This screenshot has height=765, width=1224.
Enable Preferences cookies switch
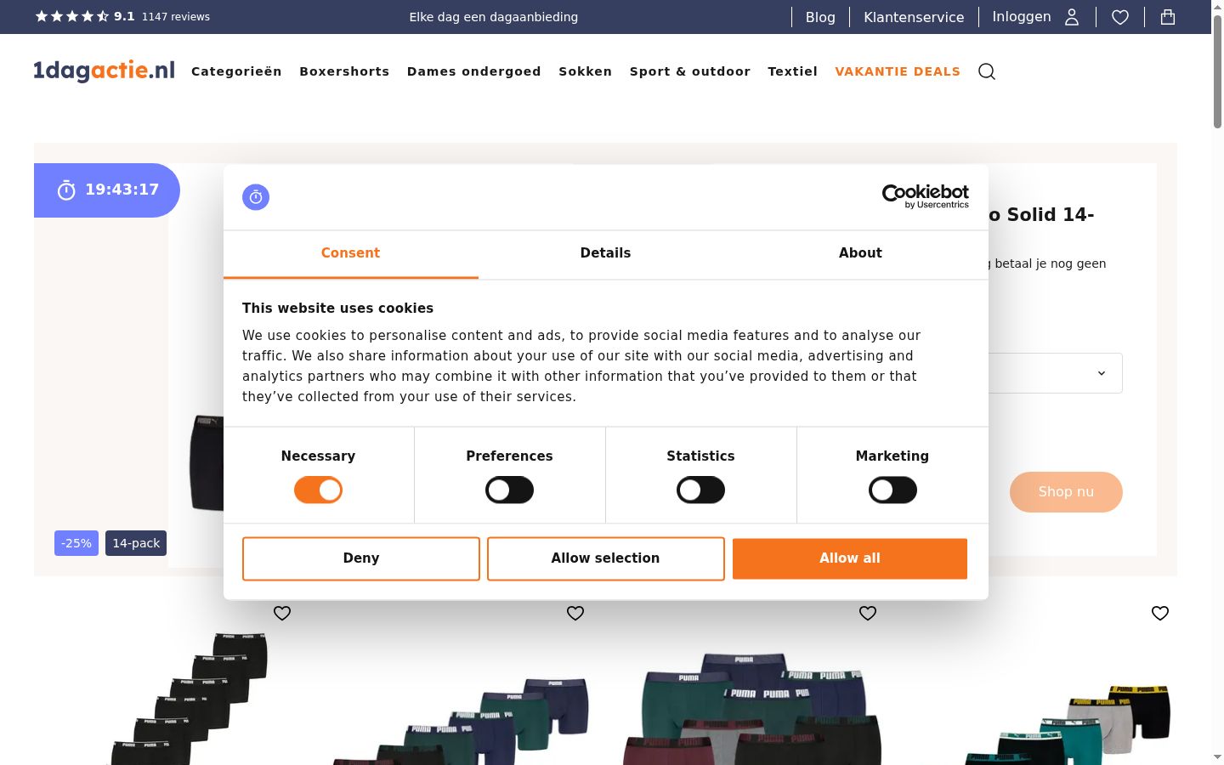(x=509, y=490)
